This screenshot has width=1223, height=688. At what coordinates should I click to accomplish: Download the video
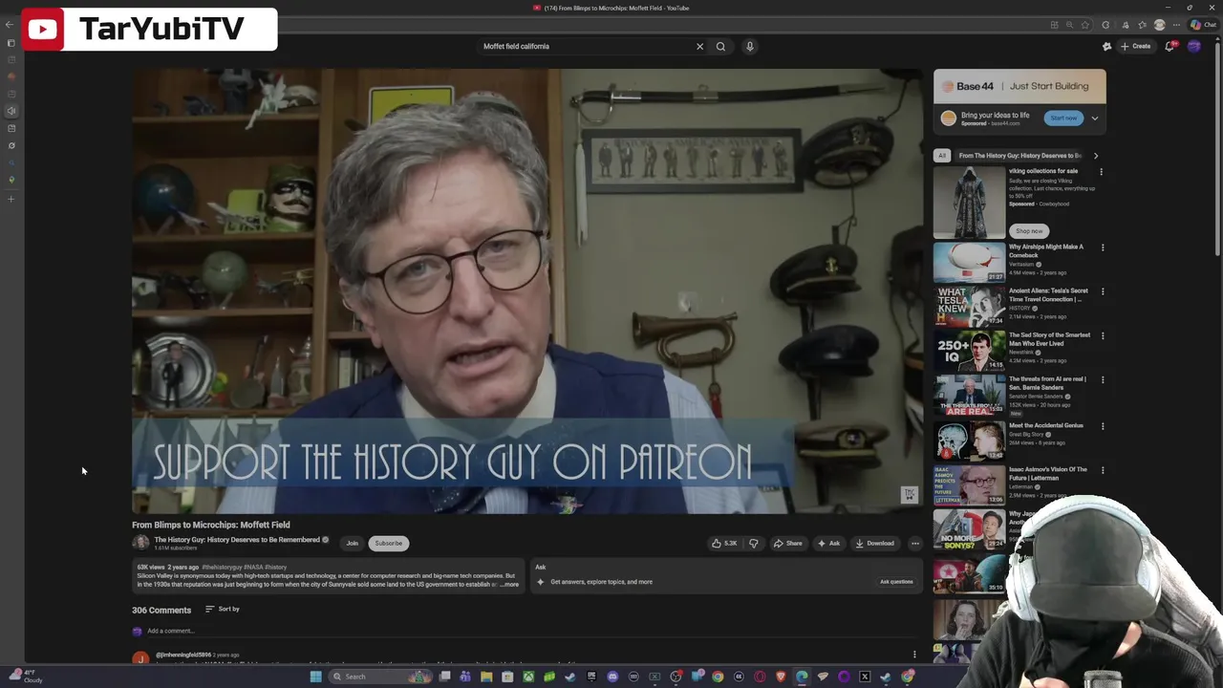pyautogui.click(x=874, y=543)
